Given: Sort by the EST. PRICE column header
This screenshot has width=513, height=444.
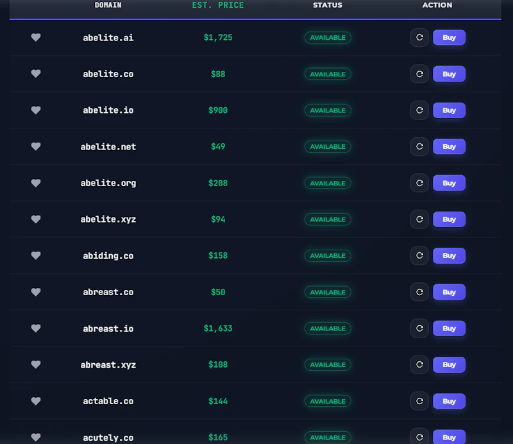Looking at the screenshot, I should click(x=218, y=5).
